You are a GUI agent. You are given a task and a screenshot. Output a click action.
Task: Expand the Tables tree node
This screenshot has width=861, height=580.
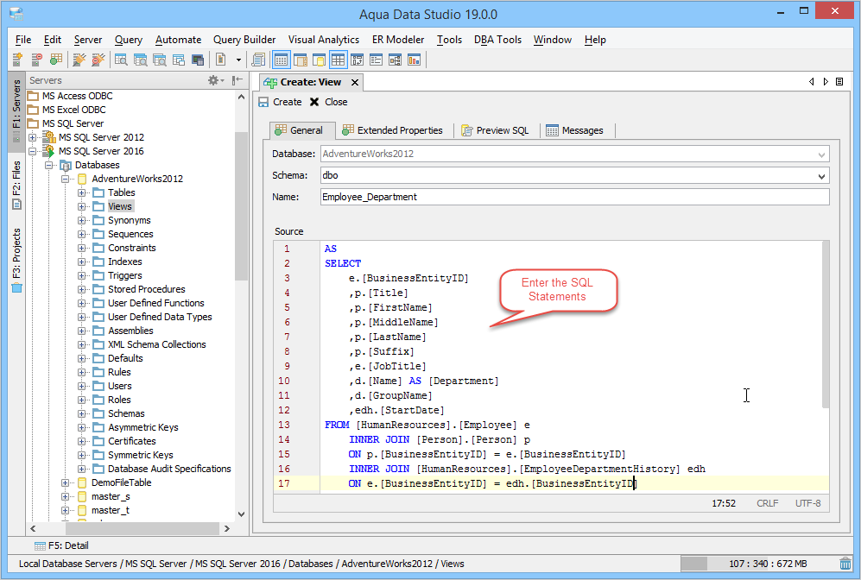click(x=83, y=192)
